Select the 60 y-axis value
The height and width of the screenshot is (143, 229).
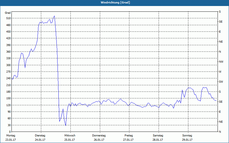[9, 118]
